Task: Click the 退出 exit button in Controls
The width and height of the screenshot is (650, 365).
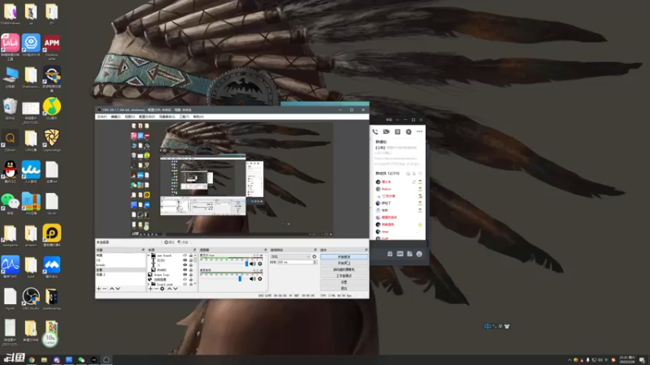Action: pos(344,288)
